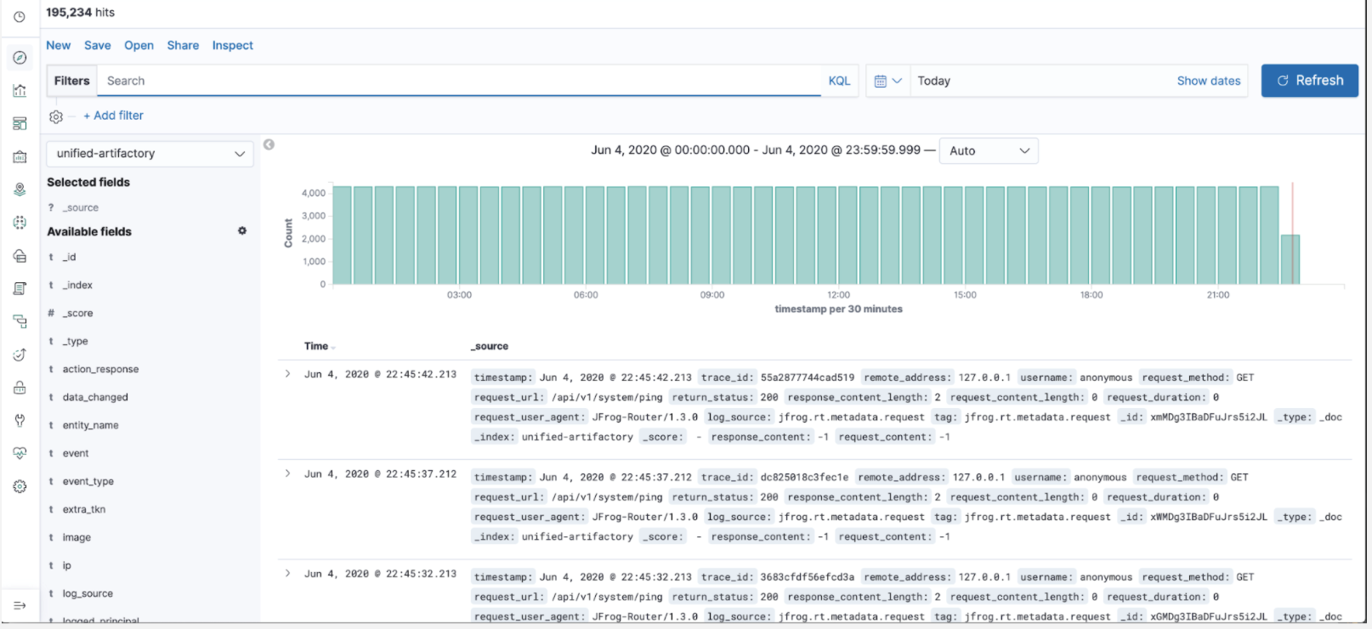Open the Dev Tools wrench icon
This screenshot has width=1372, height=629.
(x=20, y=421)
